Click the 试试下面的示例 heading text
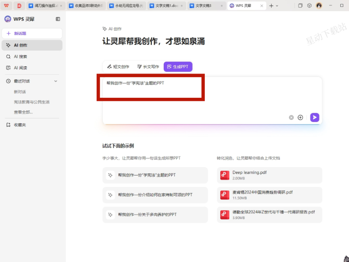 (118, 146)
